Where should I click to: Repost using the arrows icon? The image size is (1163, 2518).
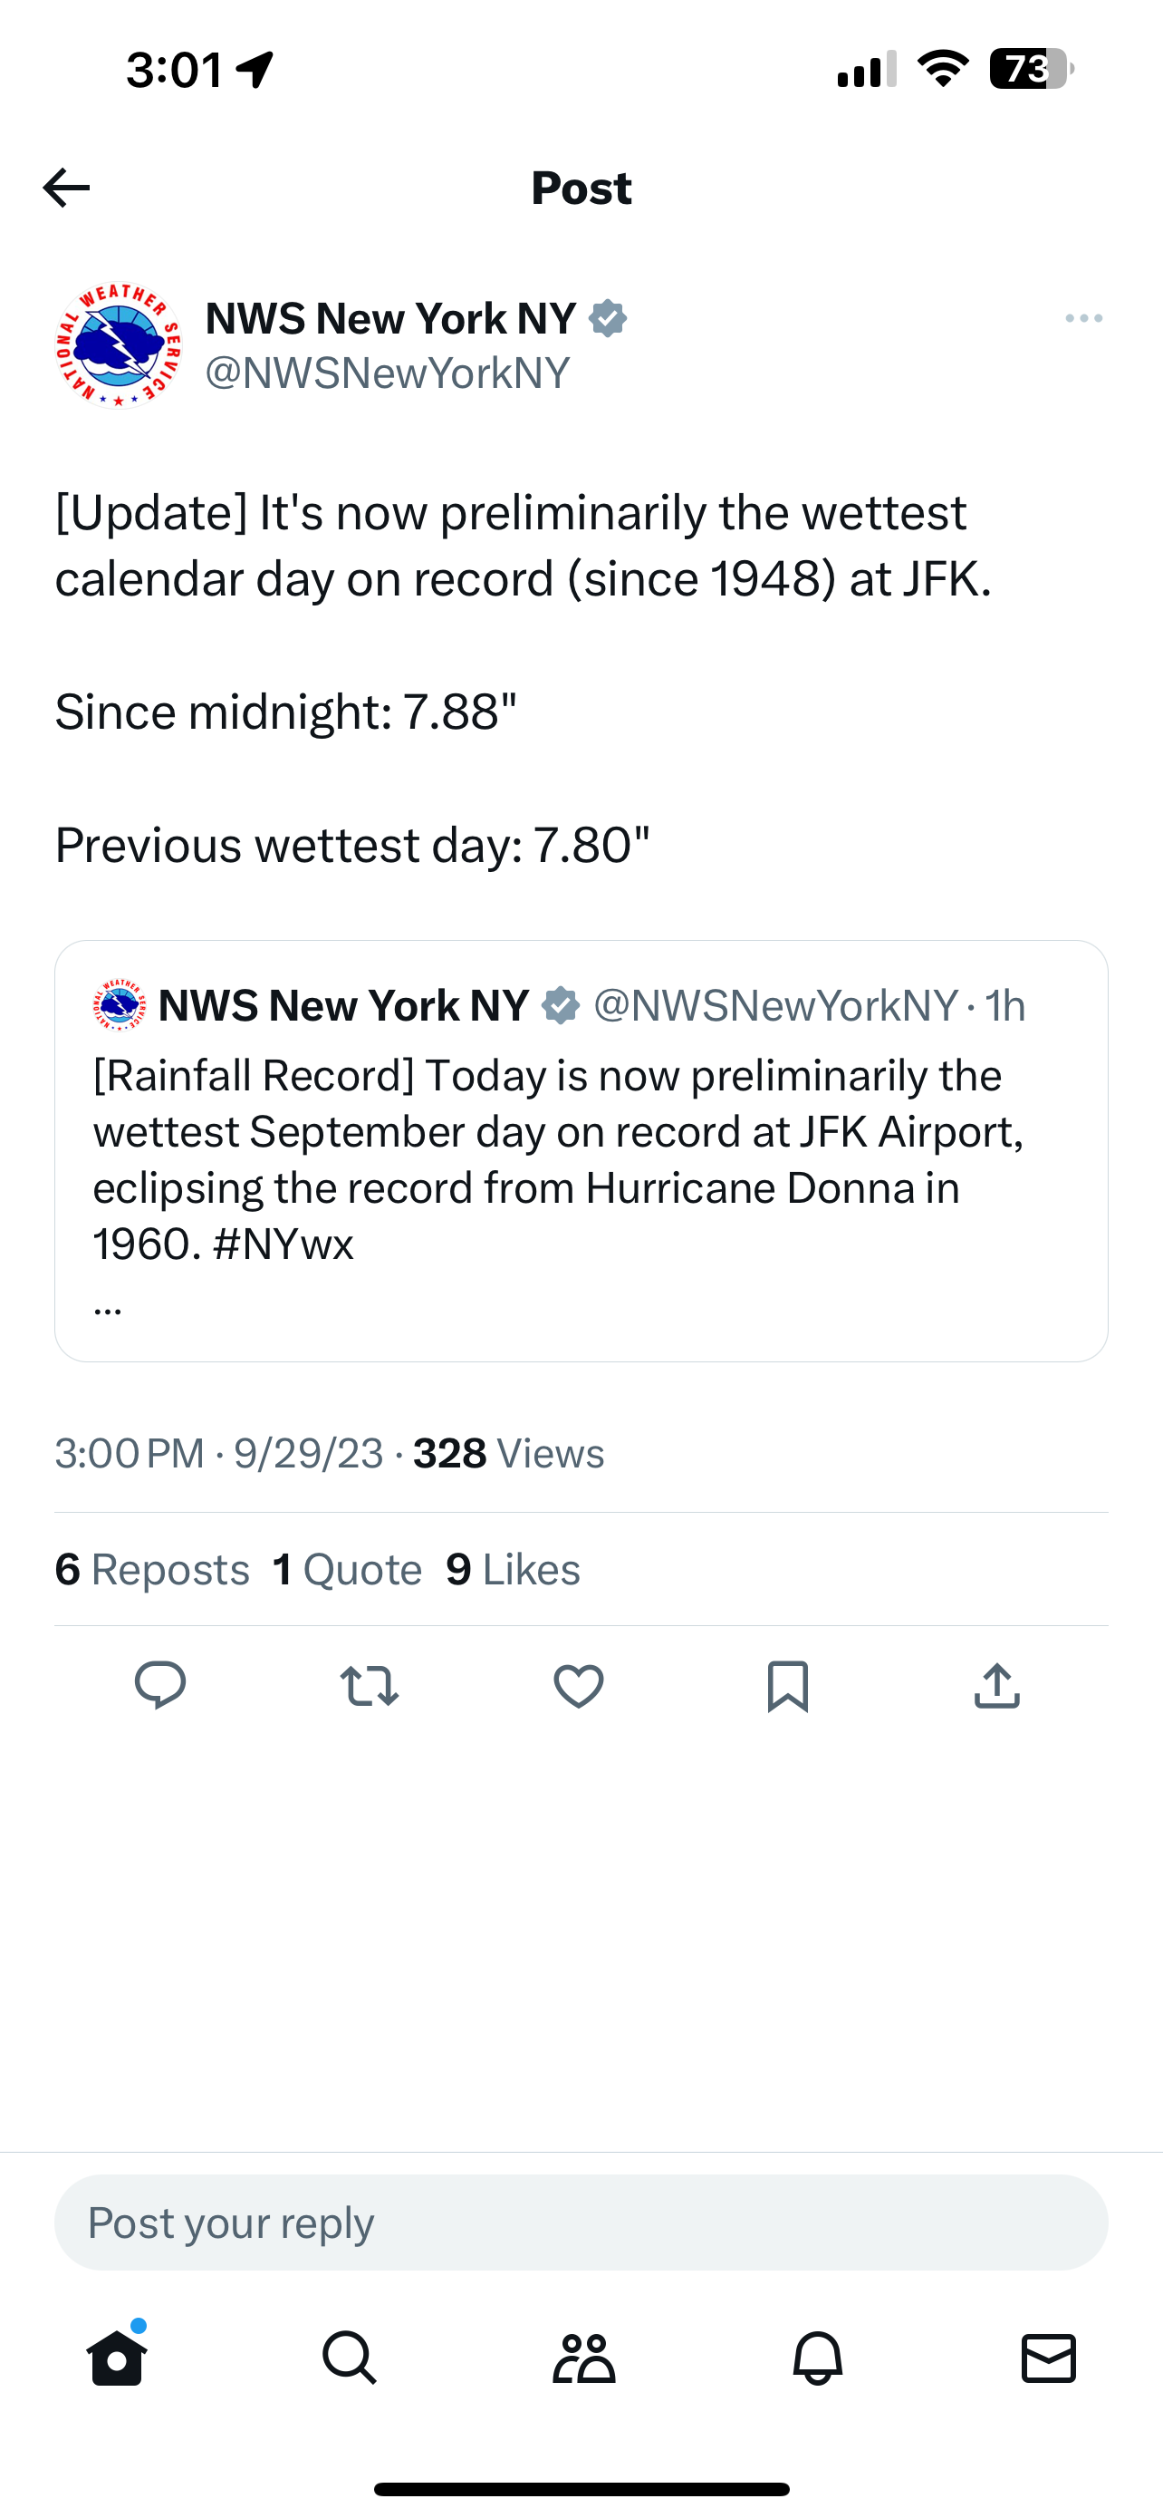(370, 1686)
